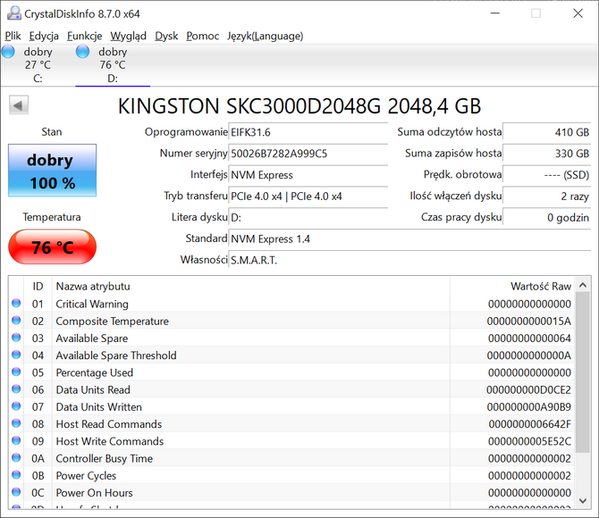Click the ID column header

pyautogui.click(x=38, y=287)
